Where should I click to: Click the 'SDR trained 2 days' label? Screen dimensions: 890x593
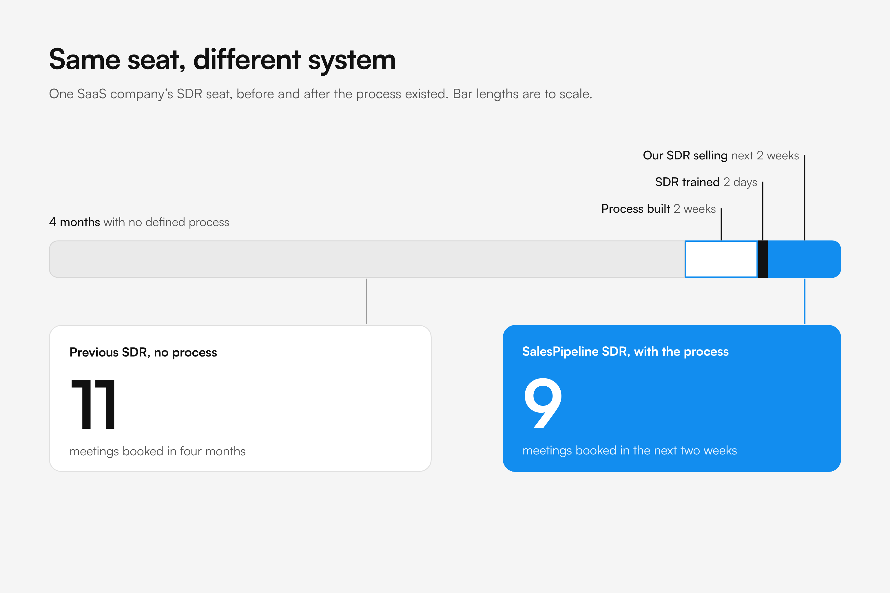click(706, 182)
